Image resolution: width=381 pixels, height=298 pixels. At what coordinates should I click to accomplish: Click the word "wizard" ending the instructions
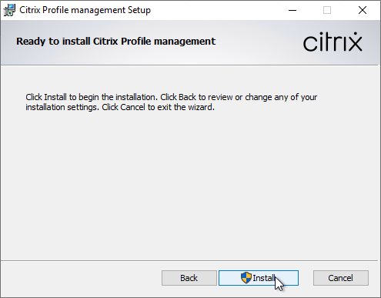(x=201, y=107)
